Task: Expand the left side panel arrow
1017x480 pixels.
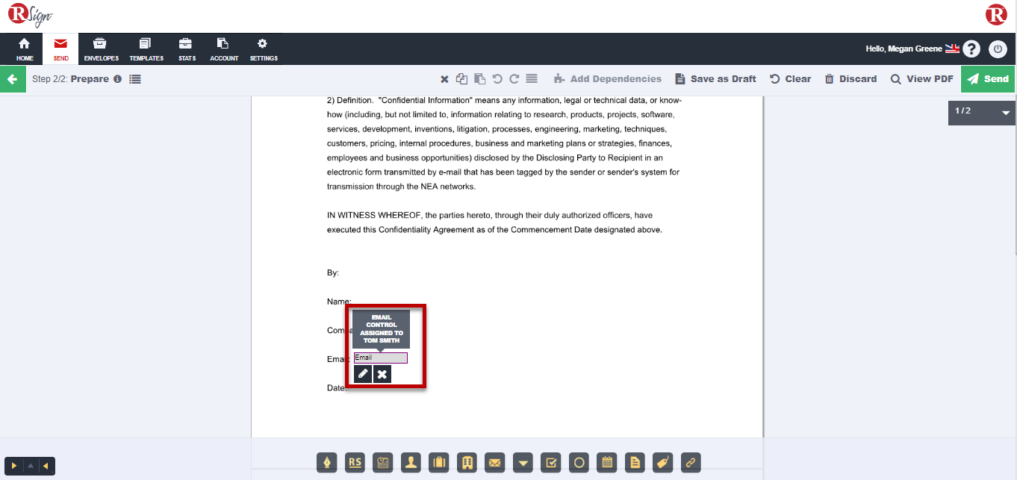Action: tap(14, 467)
